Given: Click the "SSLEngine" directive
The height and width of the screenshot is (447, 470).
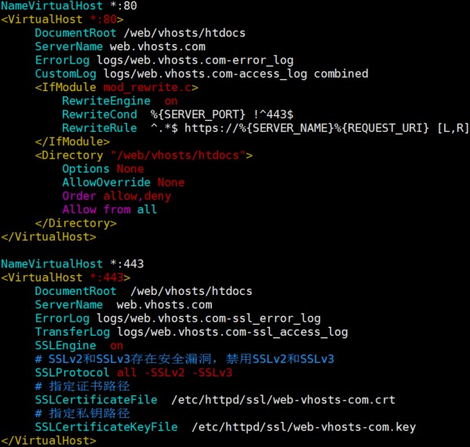Looking at the screenshot, I should (x=65, y=345).
